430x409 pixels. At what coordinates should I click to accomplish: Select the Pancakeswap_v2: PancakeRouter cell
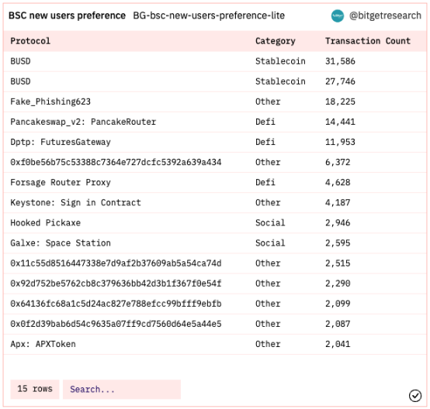[83, 122]
